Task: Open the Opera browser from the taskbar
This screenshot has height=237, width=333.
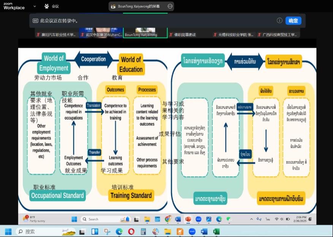Action: (131, 231)
